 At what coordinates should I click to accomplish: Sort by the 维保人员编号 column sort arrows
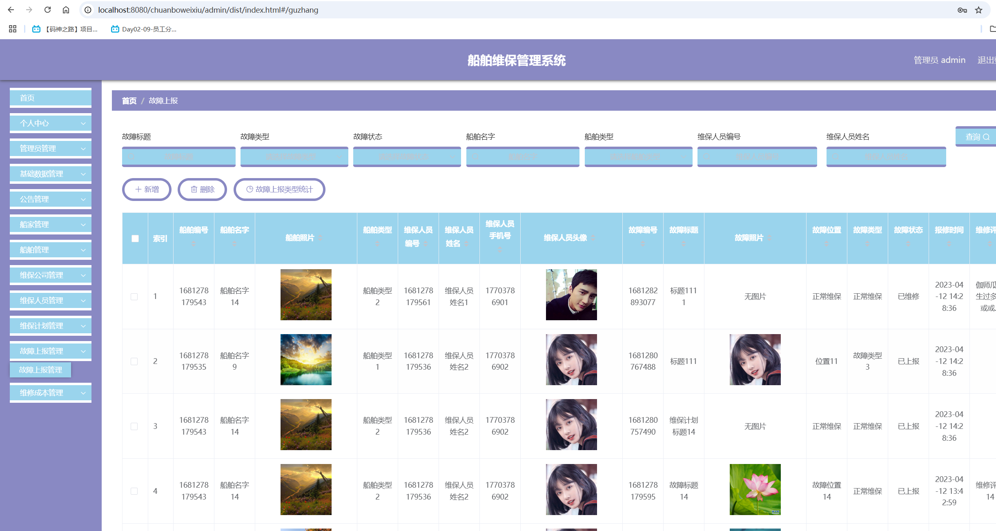426,243
